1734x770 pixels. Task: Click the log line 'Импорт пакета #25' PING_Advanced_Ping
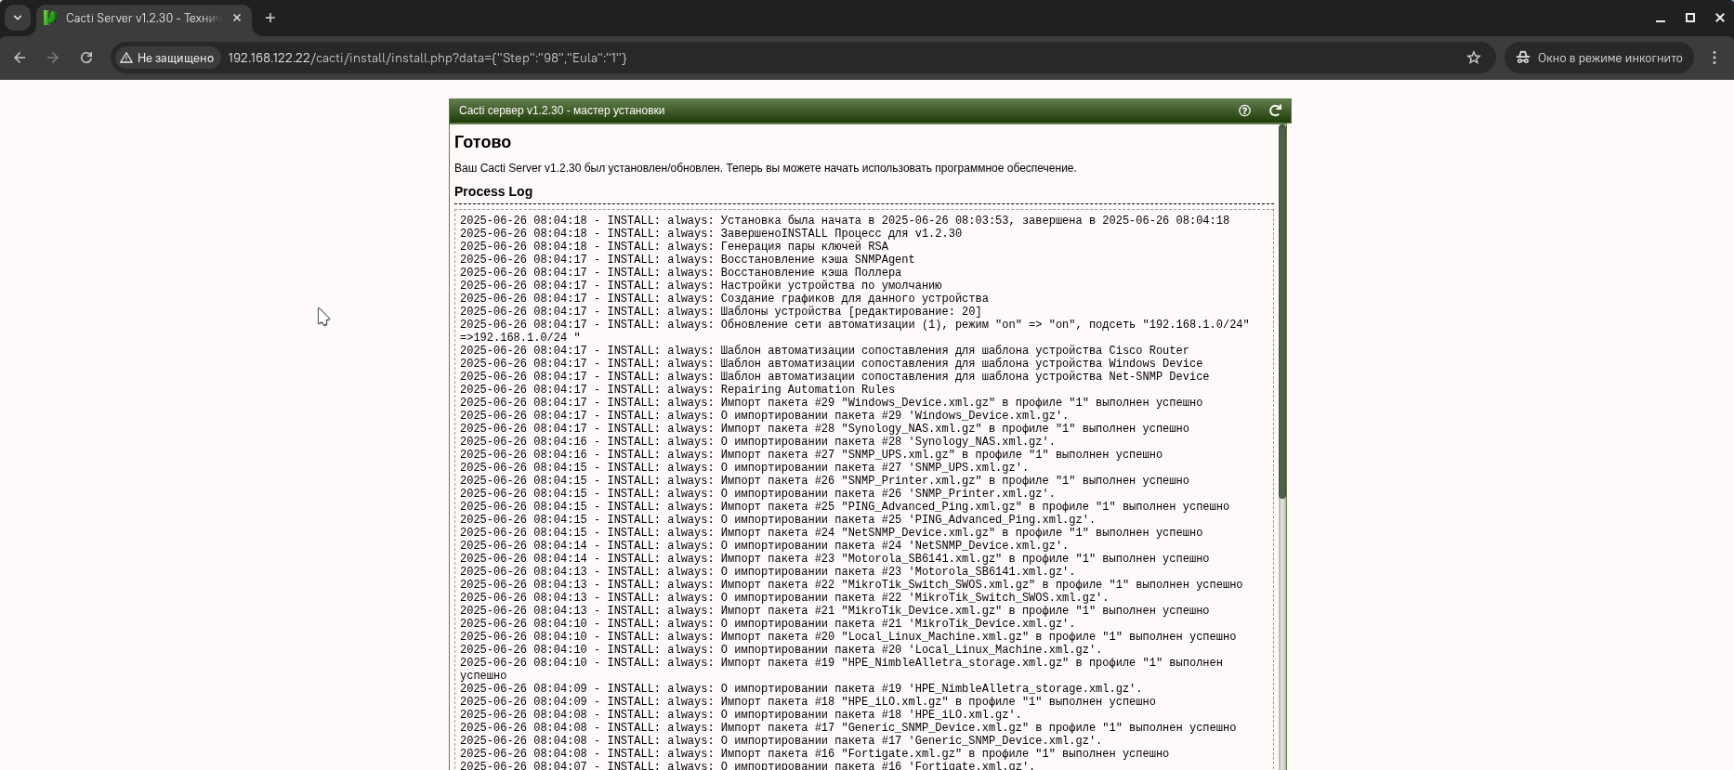coord(845,506)
